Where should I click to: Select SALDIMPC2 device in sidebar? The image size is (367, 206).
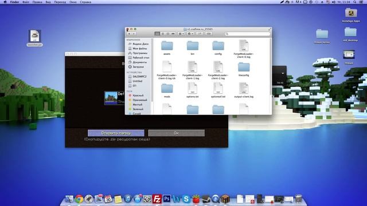(139, 77)
